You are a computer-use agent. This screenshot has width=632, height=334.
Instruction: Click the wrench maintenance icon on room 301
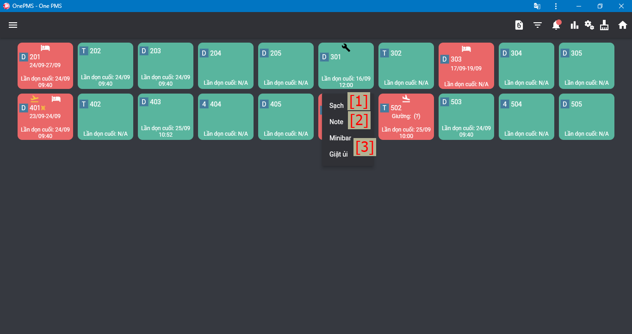[x=346, y=47]
